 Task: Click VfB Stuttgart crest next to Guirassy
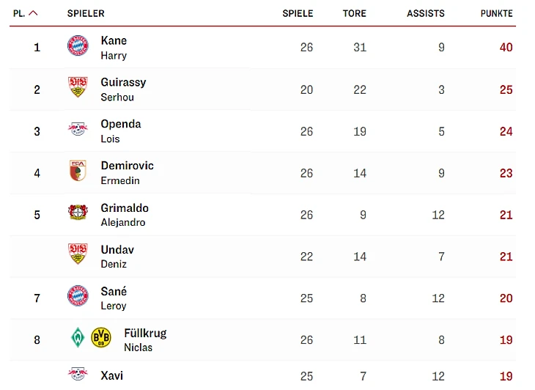coord(78,88)
